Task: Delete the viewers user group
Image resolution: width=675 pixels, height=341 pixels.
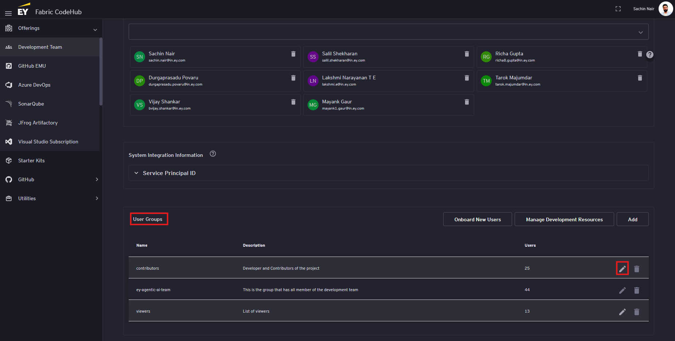Action: click(636, 312)
